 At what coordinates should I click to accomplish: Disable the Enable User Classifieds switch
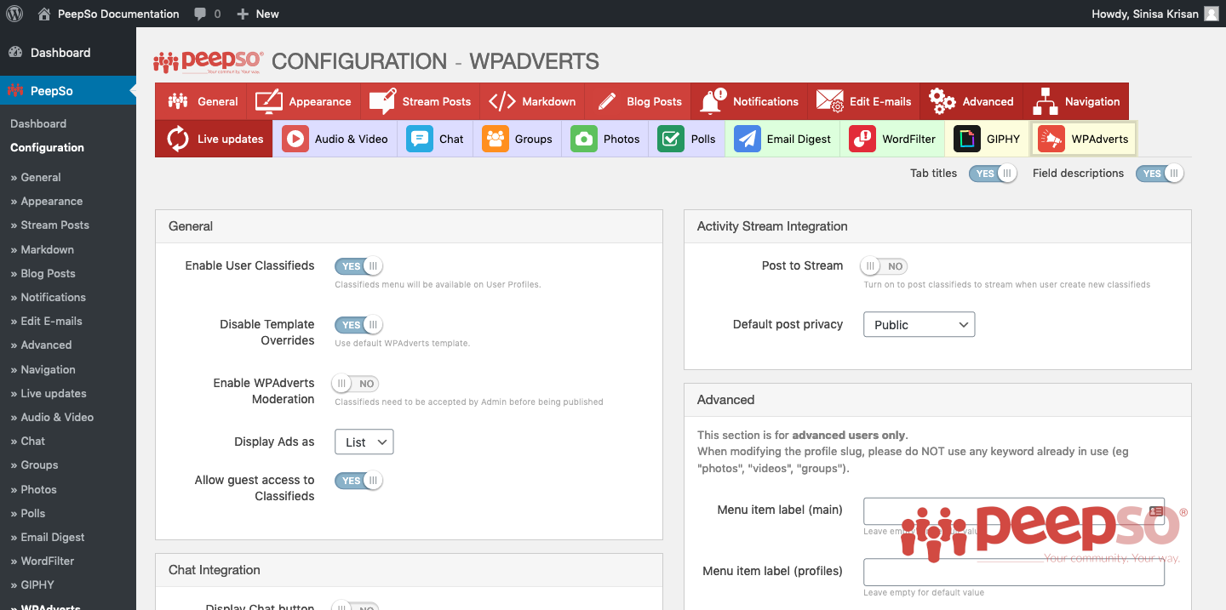click(358, 266)
